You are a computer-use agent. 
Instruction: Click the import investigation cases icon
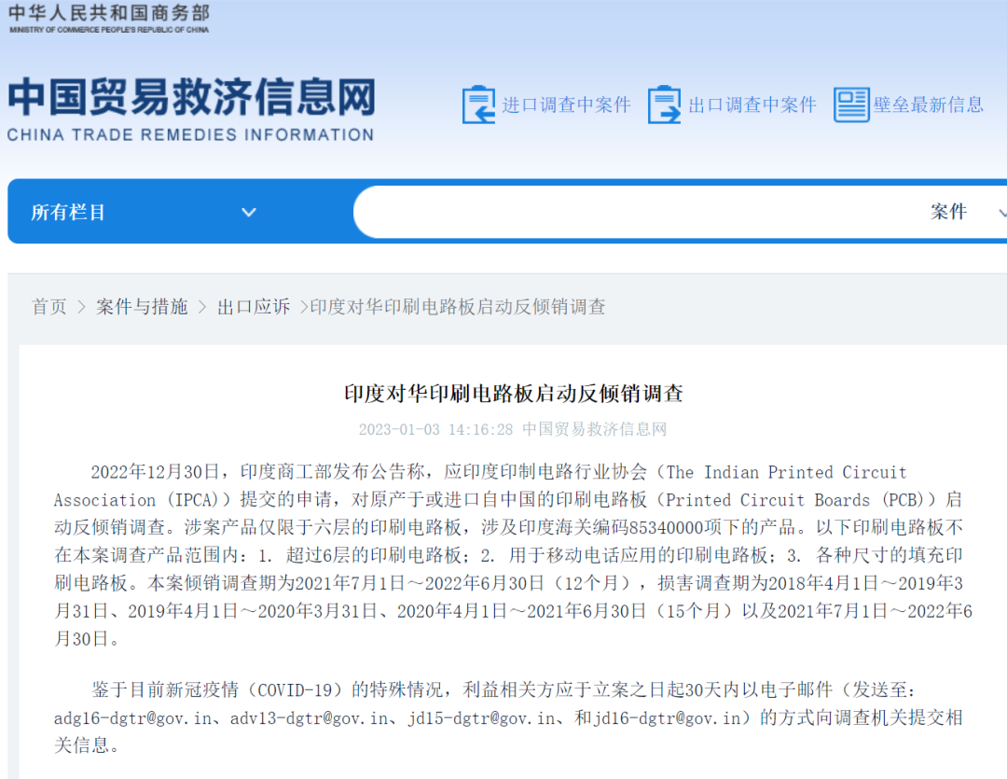tap(478, 104)
